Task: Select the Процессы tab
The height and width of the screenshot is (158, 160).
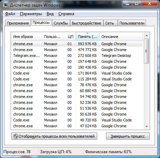Action: [x=41, y=22]
